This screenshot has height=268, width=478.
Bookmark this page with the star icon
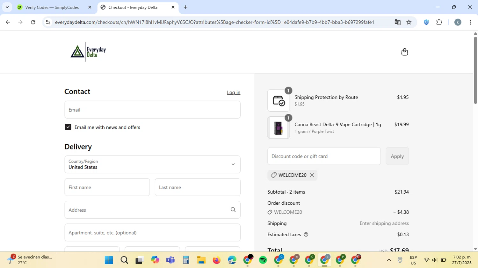pyautogui.click(x=409, y=22)
